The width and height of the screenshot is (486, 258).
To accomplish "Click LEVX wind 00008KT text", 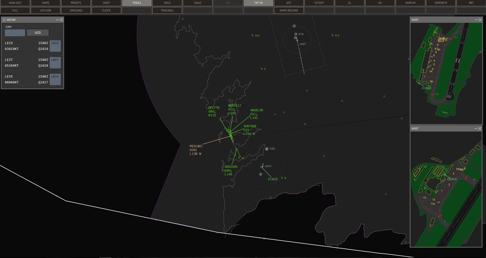I will tap(12, 82).
